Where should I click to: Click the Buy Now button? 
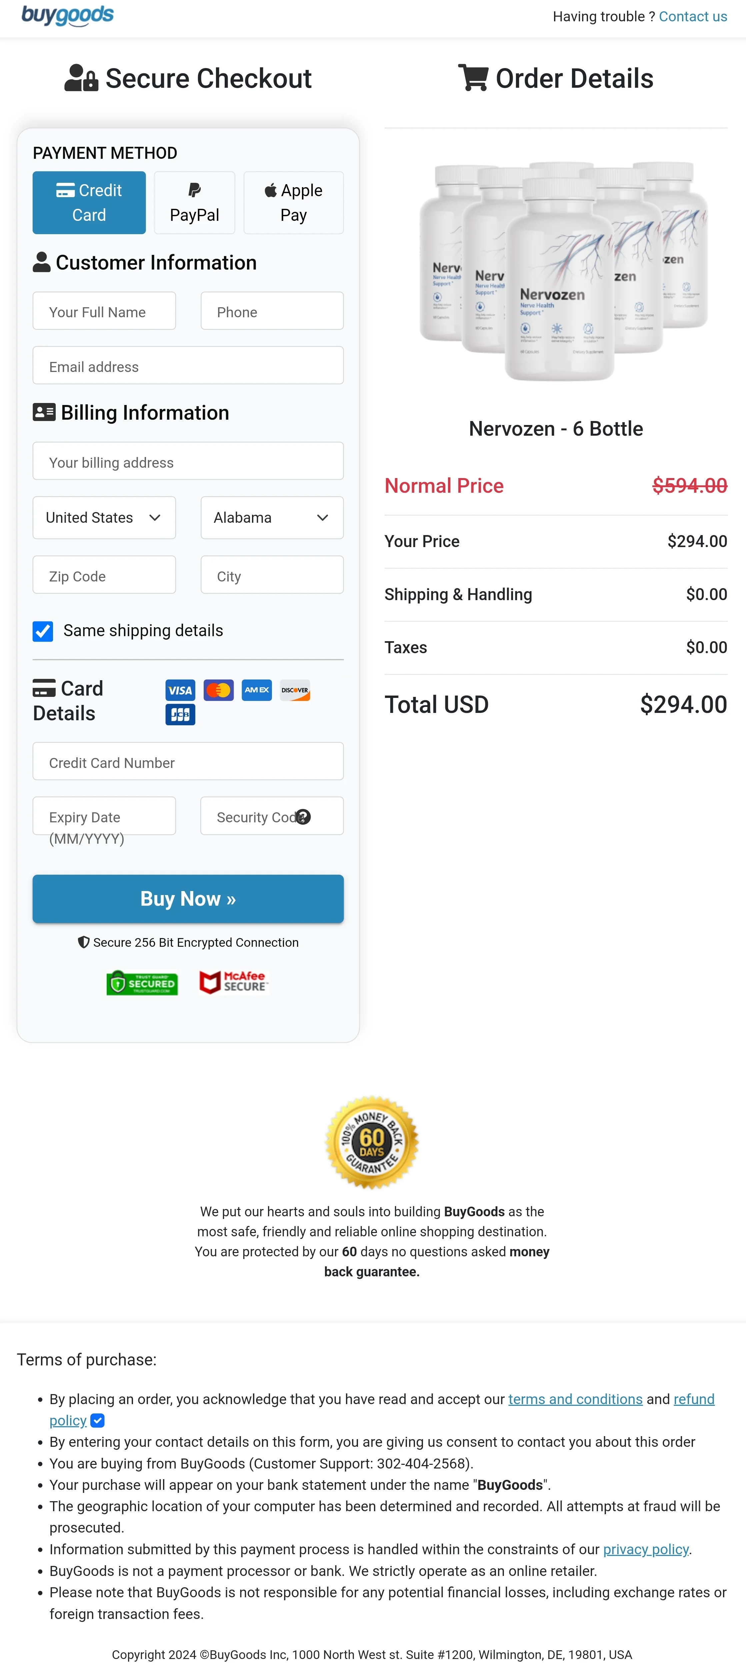pos(188,899)
